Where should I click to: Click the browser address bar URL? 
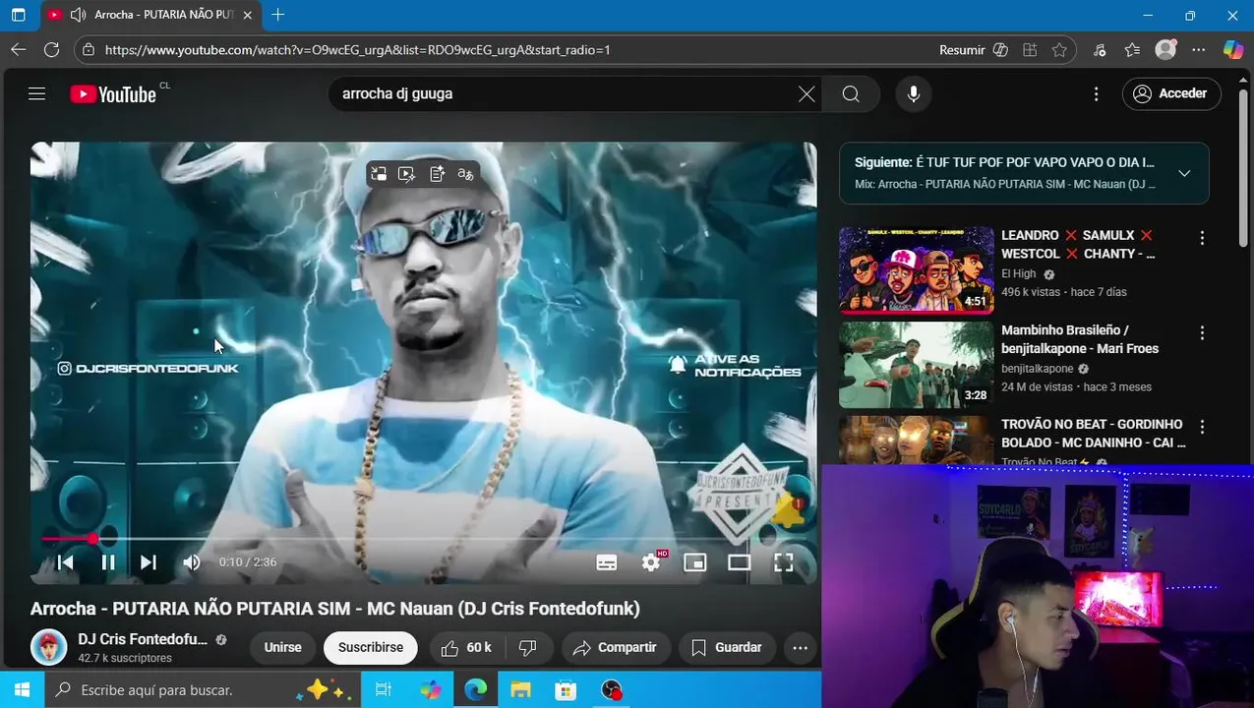[358, 49]
